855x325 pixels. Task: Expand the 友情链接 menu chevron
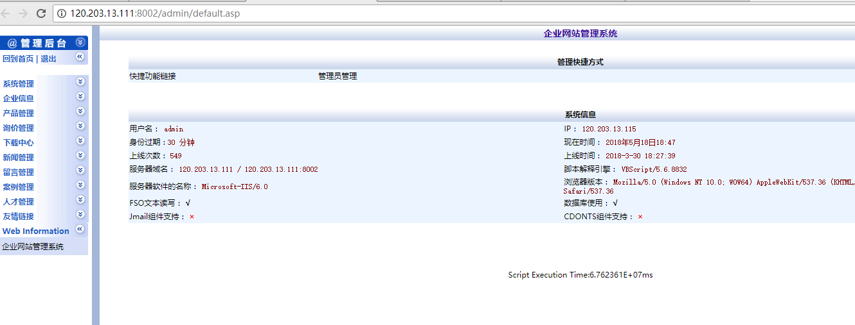point(80,214)
